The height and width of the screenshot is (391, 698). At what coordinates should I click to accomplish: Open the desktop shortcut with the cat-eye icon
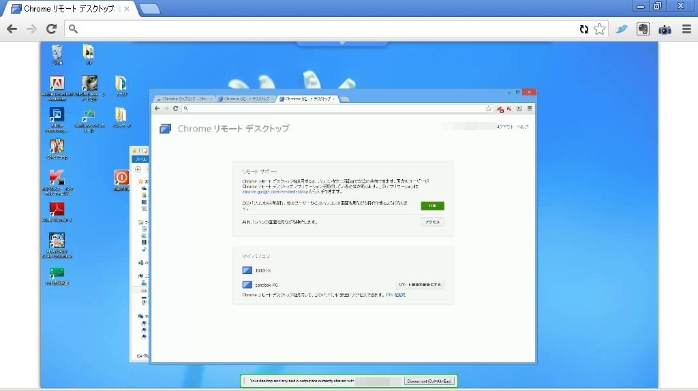(89, 88)
